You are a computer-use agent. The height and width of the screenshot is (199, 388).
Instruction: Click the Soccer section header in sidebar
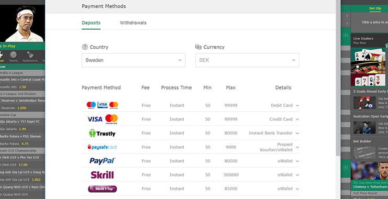pyautogui.click(x=23, y=67)
